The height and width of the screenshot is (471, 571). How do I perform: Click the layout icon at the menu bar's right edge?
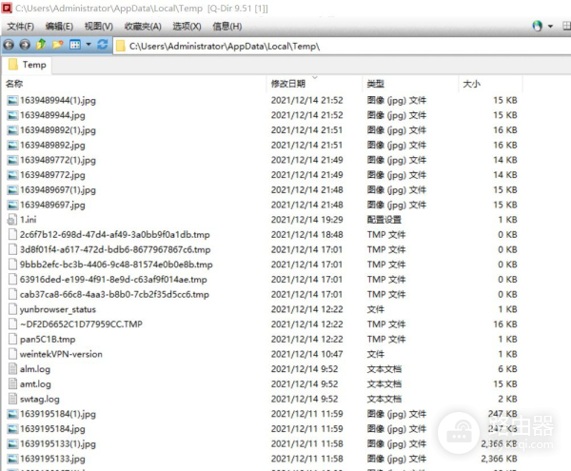coord(566,26)
